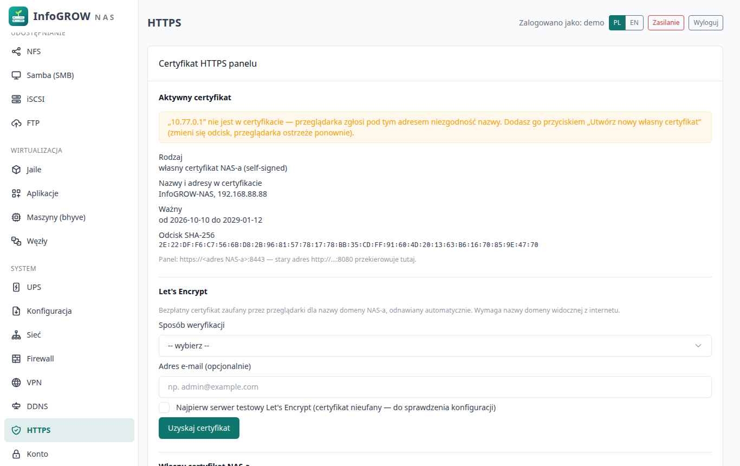Click the Sieć network icon
The width and height of the screenshot is (740, 466).
click(x=16, y=335)
